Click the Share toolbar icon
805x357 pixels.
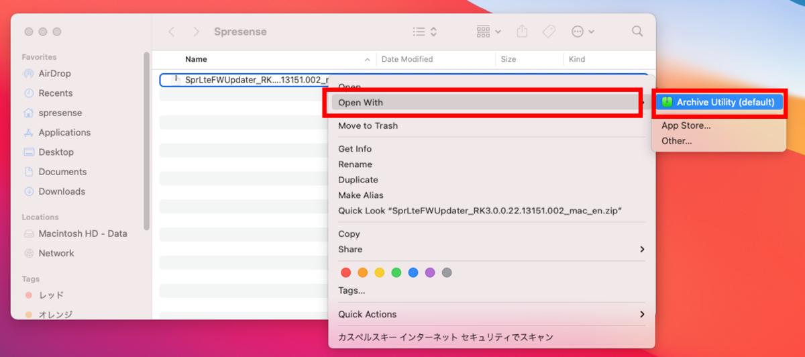pyautogui.click(x=523, y=32)
